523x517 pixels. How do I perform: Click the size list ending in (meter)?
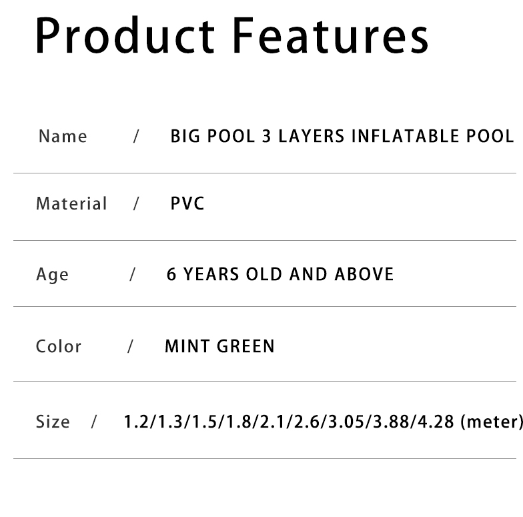323,422
